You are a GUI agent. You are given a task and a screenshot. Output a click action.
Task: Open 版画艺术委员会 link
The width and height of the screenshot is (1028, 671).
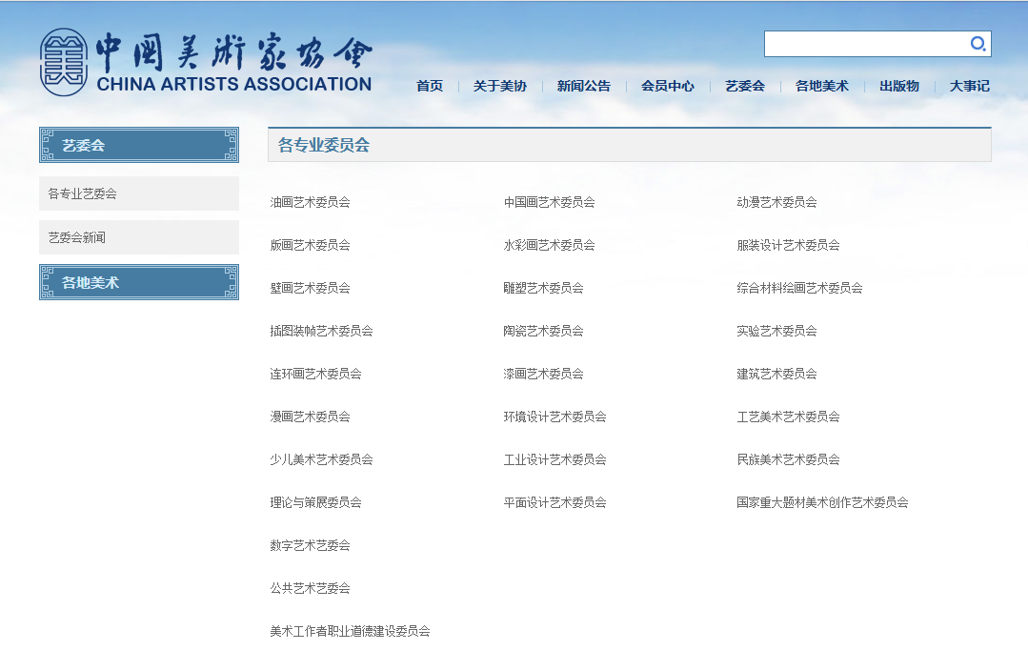310,245
